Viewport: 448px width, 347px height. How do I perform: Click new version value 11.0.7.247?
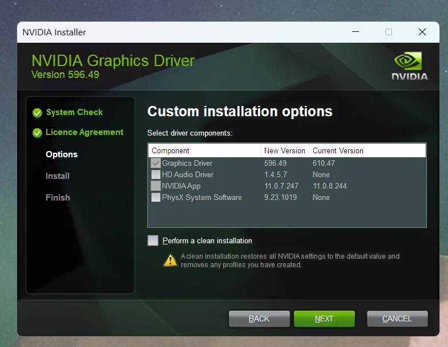281,186
